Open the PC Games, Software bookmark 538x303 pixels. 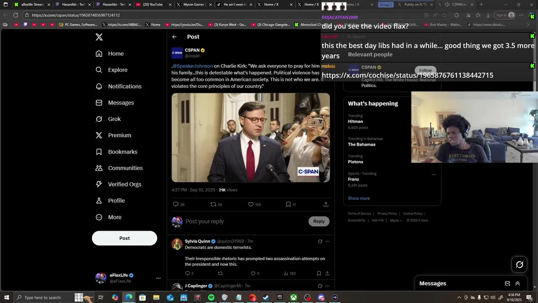tap(78, 25)
